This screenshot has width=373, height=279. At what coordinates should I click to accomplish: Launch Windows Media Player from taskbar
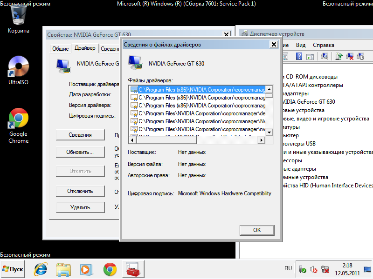pos(86,270)
